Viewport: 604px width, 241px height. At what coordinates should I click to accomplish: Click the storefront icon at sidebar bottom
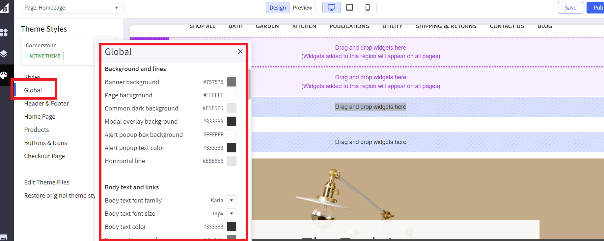tap(4, 237)
